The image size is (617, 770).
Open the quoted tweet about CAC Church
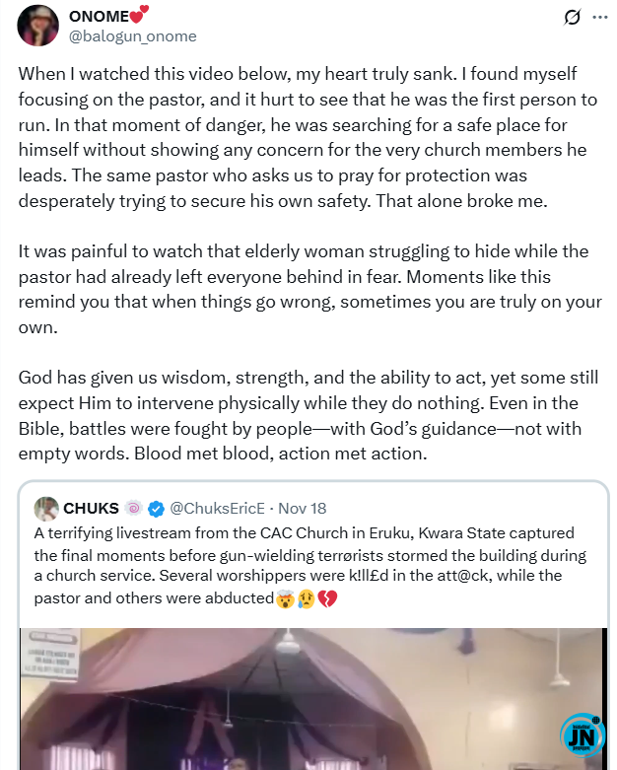tap(311, 555)
